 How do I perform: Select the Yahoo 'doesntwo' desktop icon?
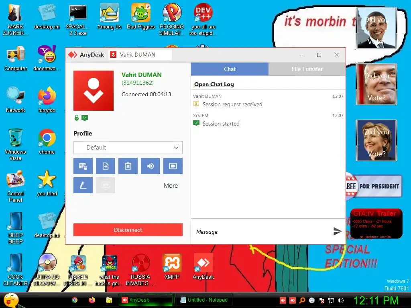[47, 58]
